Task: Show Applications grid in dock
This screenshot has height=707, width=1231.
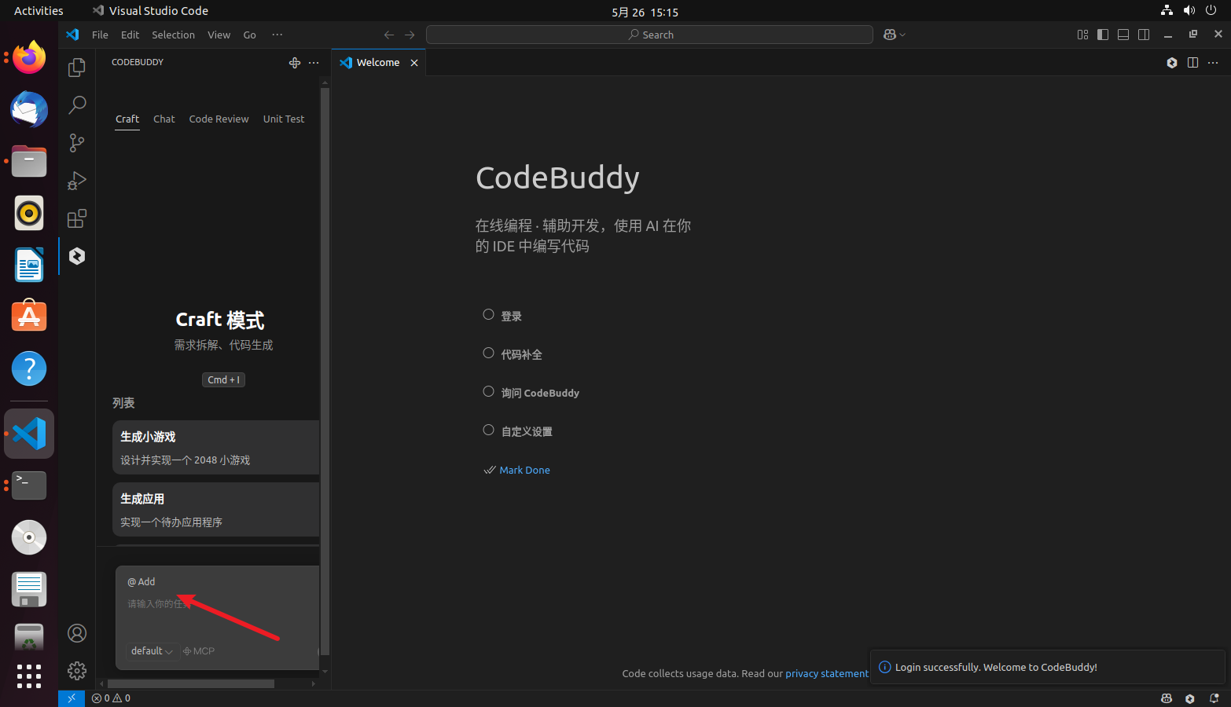Action: pos(29,676)
